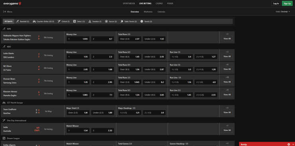Viewport: 295px width, 146px height.
Task: Select the Calendar tab
Action: (161, 12)
